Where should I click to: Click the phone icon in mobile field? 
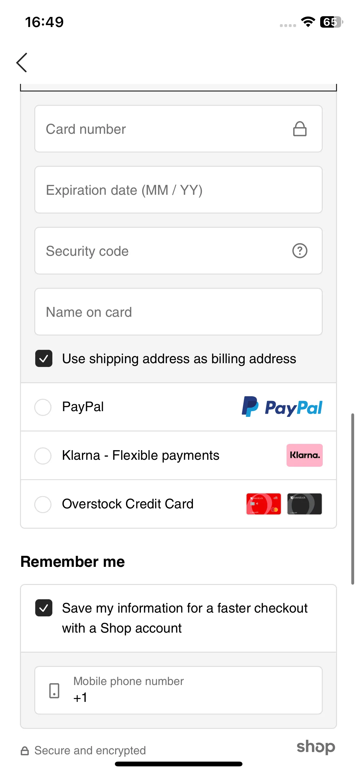54,691
